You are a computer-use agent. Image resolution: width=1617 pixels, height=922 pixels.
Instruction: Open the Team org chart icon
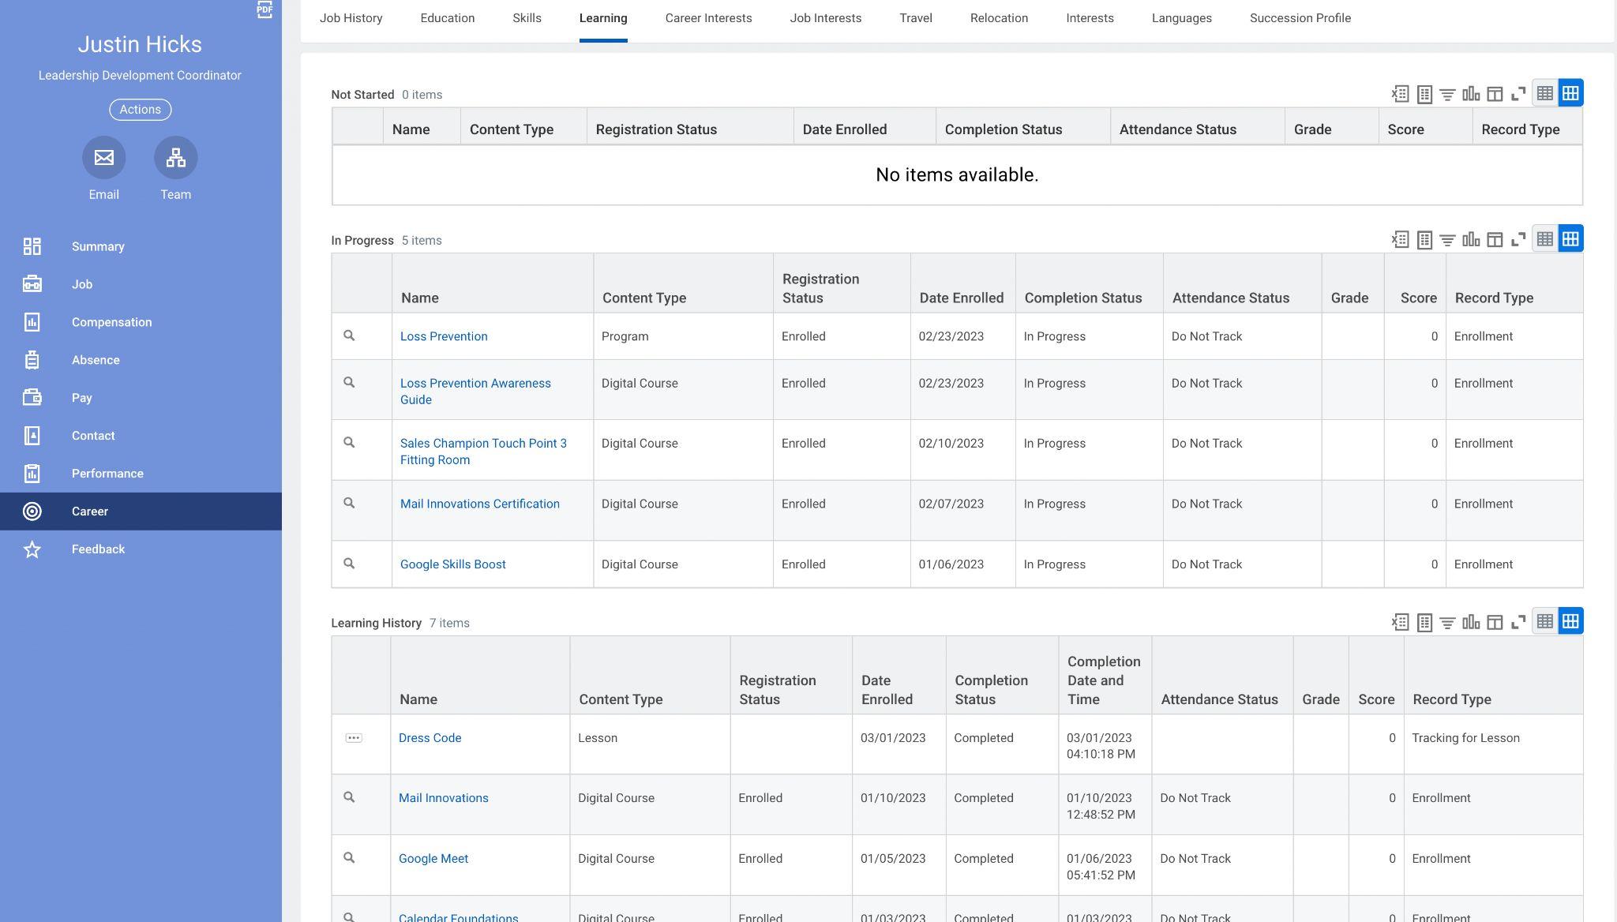[175, 158]
